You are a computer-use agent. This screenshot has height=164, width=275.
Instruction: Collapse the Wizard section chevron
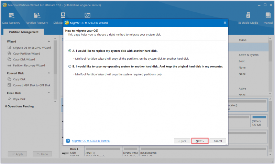pos(49,41)
